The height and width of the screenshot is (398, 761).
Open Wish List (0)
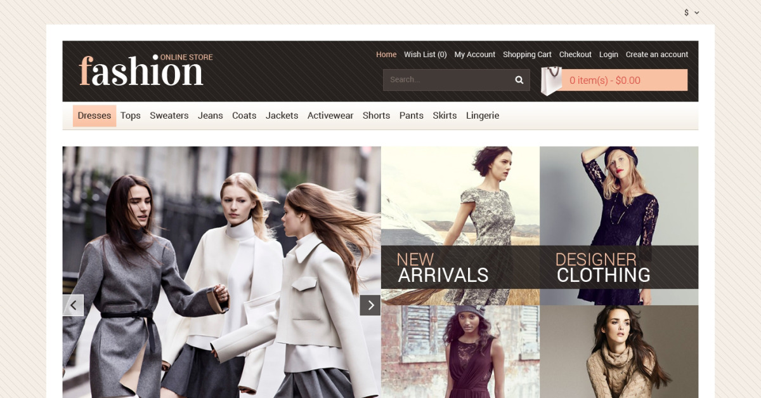click(426, 55)
